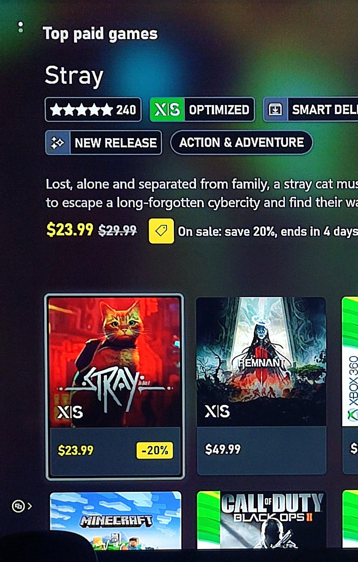The image size is (358, 562).
Task: Open the Stray game tile
Action: coord(115,386)
